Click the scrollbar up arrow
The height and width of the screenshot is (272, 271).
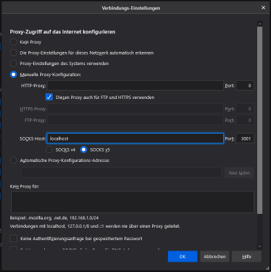pyautogui.click(x=260, y=24)
